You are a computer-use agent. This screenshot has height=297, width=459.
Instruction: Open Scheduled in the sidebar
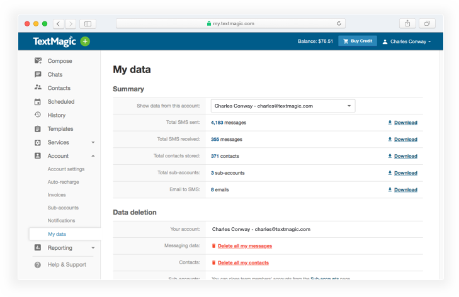click(61, 101)
